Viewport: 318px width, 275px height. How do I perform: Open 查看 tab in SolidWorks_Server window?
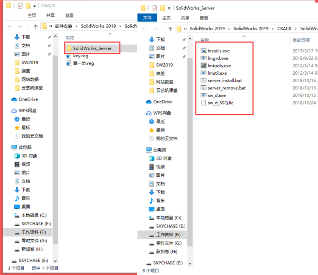pyautogui.click(x=204, y=18)
